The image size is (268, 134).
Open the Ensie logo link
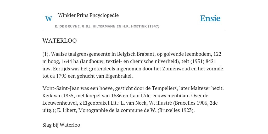[210, 19]
